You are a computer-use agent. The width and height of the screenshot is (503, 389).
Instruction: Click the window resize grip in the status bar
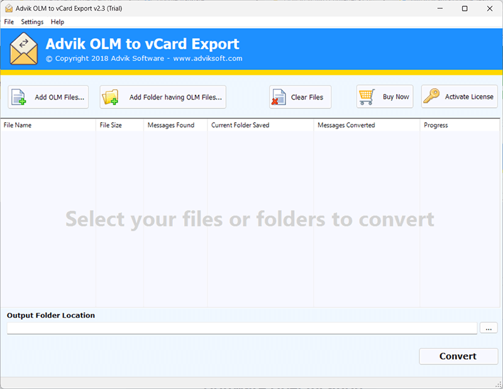499,384
